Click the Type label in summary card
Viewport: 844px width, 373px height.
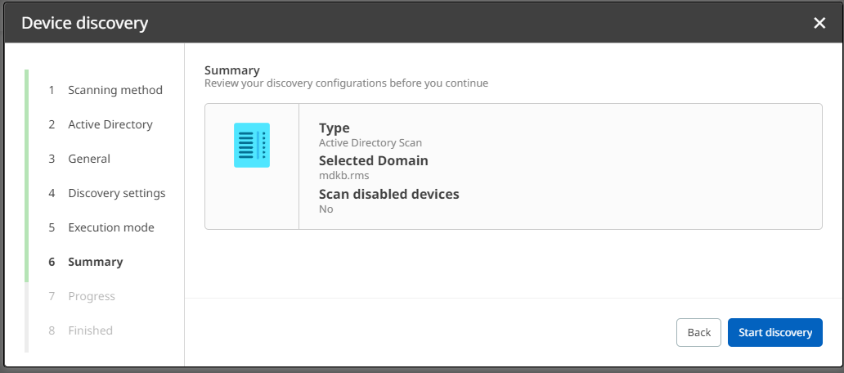coord(334,128)
